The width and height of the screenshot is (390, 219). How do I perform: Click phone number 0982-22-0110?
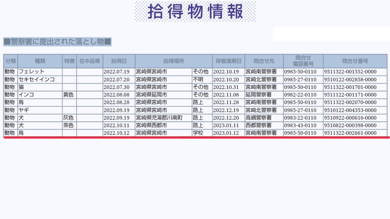pos(303,95)
